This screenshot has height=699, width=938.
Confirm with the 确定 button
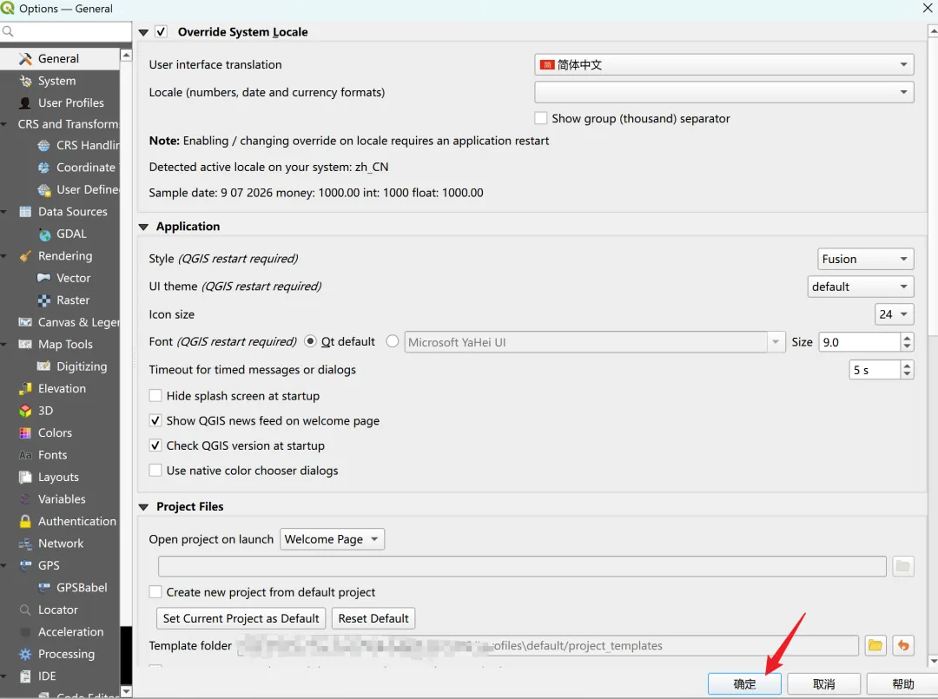pos(744,684)
